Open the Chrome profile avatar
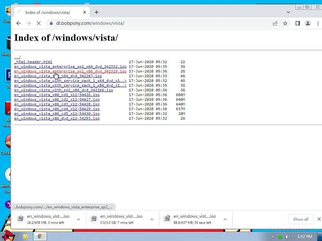The height and width of the screenshot is (241, 322). [x=308, y=23]
